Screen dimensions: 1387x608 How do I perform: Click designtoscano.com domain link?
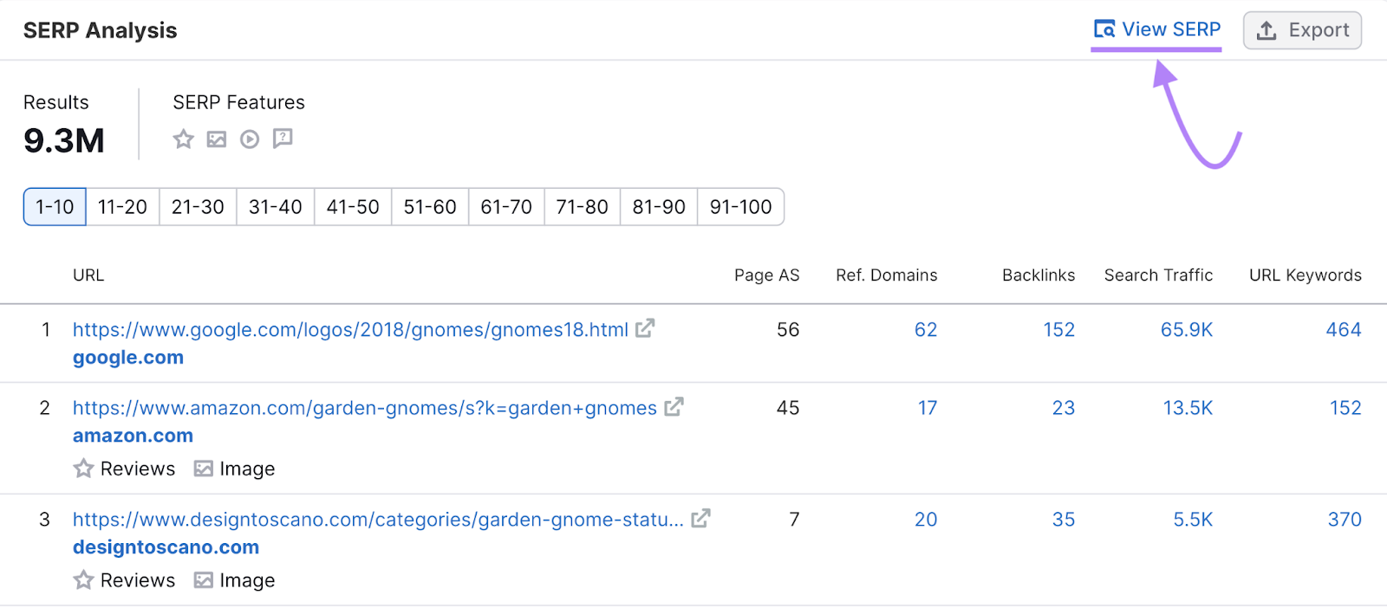pos(166,547)
